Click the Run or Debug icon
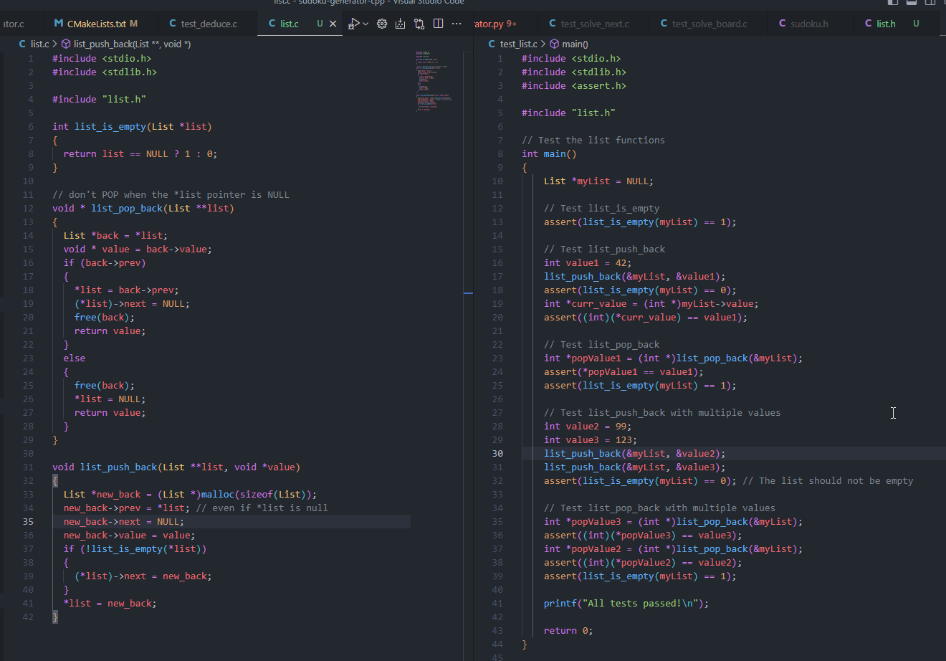The height and width of the screenshot is (661, 946). coord(354,24)
